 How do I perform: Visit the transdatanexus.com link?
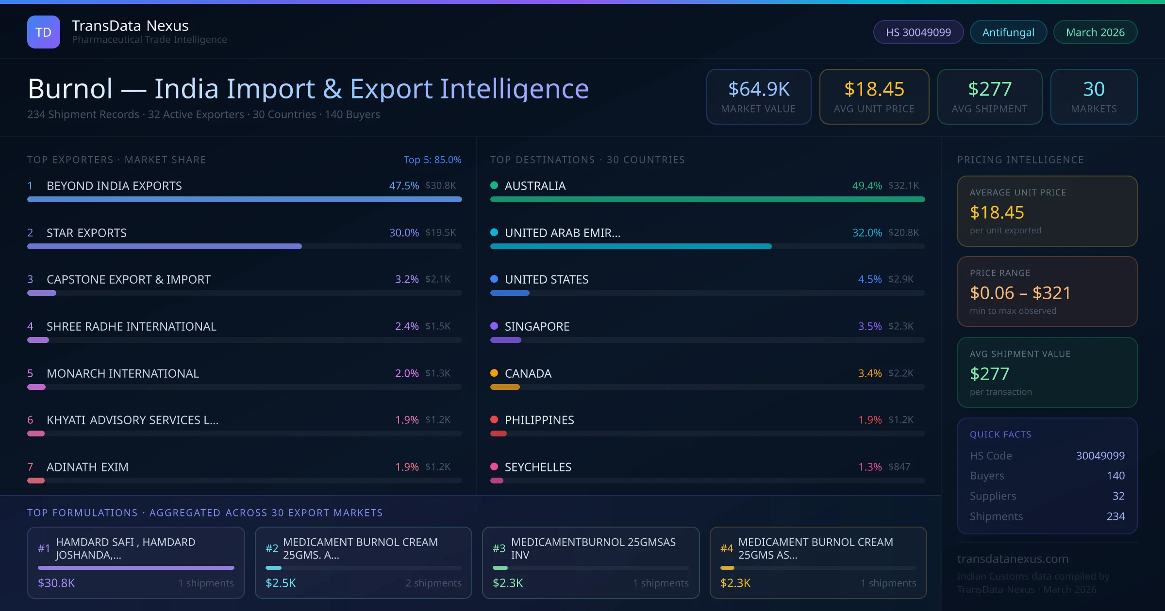pyautogui.click(x=1013, y=559)
